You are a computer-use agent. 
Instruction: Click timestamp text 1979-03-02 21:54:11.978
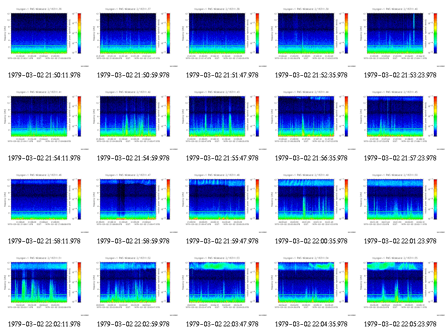pos(44,158)
